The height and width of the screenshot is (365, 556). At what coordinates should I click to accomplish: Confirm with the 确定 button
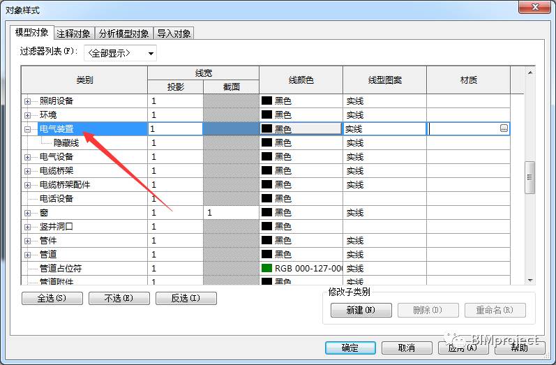coord(350,348)
